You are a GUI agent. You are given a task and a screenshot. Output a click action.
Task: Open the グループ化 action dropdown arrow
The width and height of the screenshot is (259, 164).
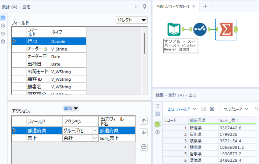coord(95,131)
